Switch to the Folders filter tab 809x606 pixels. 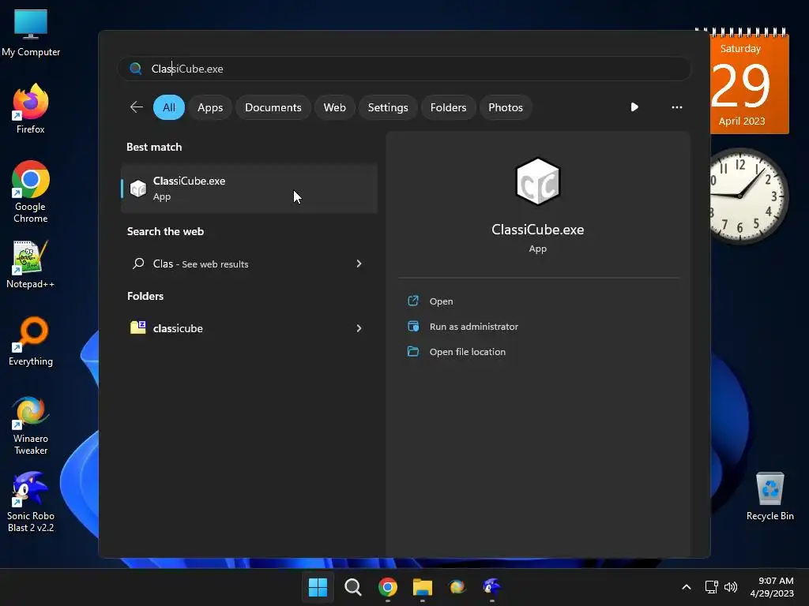click(449, 107)
